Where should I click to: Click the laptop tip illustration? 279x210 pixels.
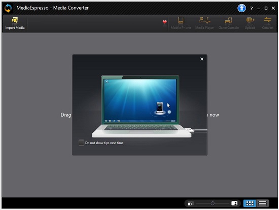click(142, 107)
